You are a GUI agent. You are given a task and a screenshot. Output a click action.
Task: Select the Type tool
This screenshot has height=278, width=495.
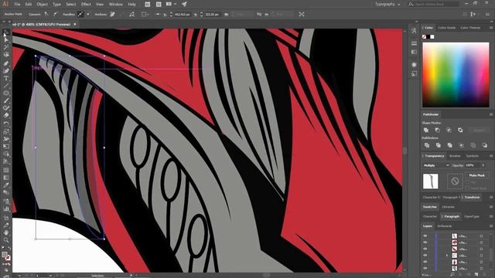pyautogui.click(x=6, y=78)
